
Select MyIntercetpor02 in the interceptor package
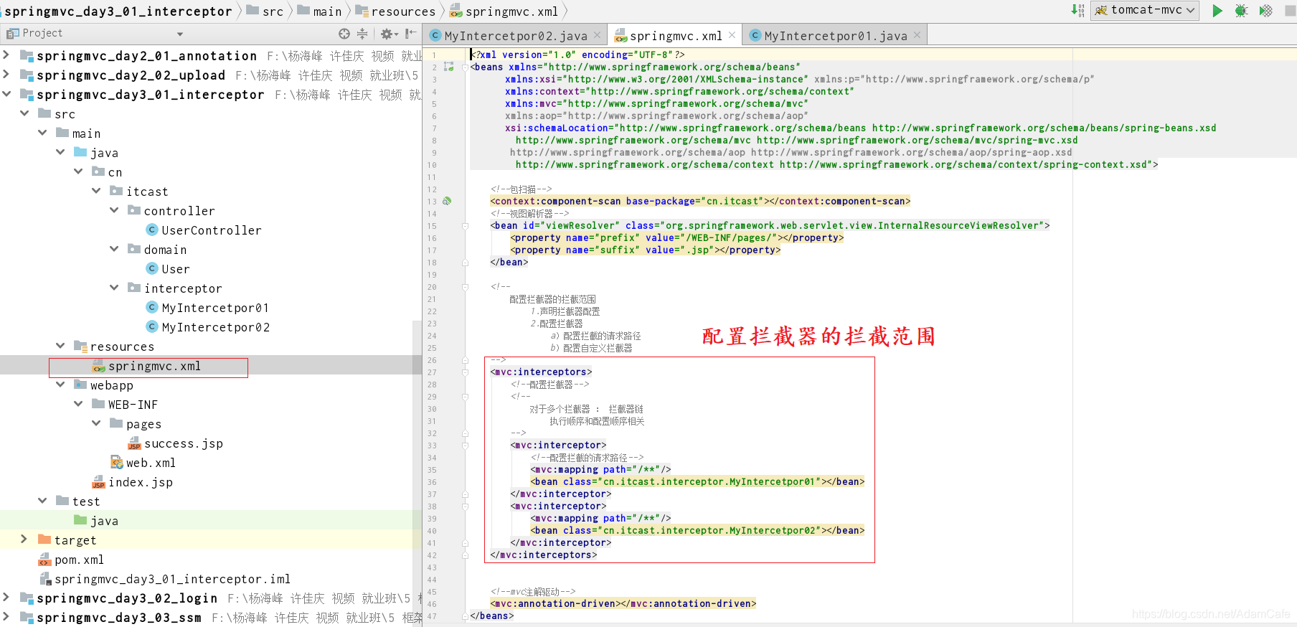click(x=215, y=327)
